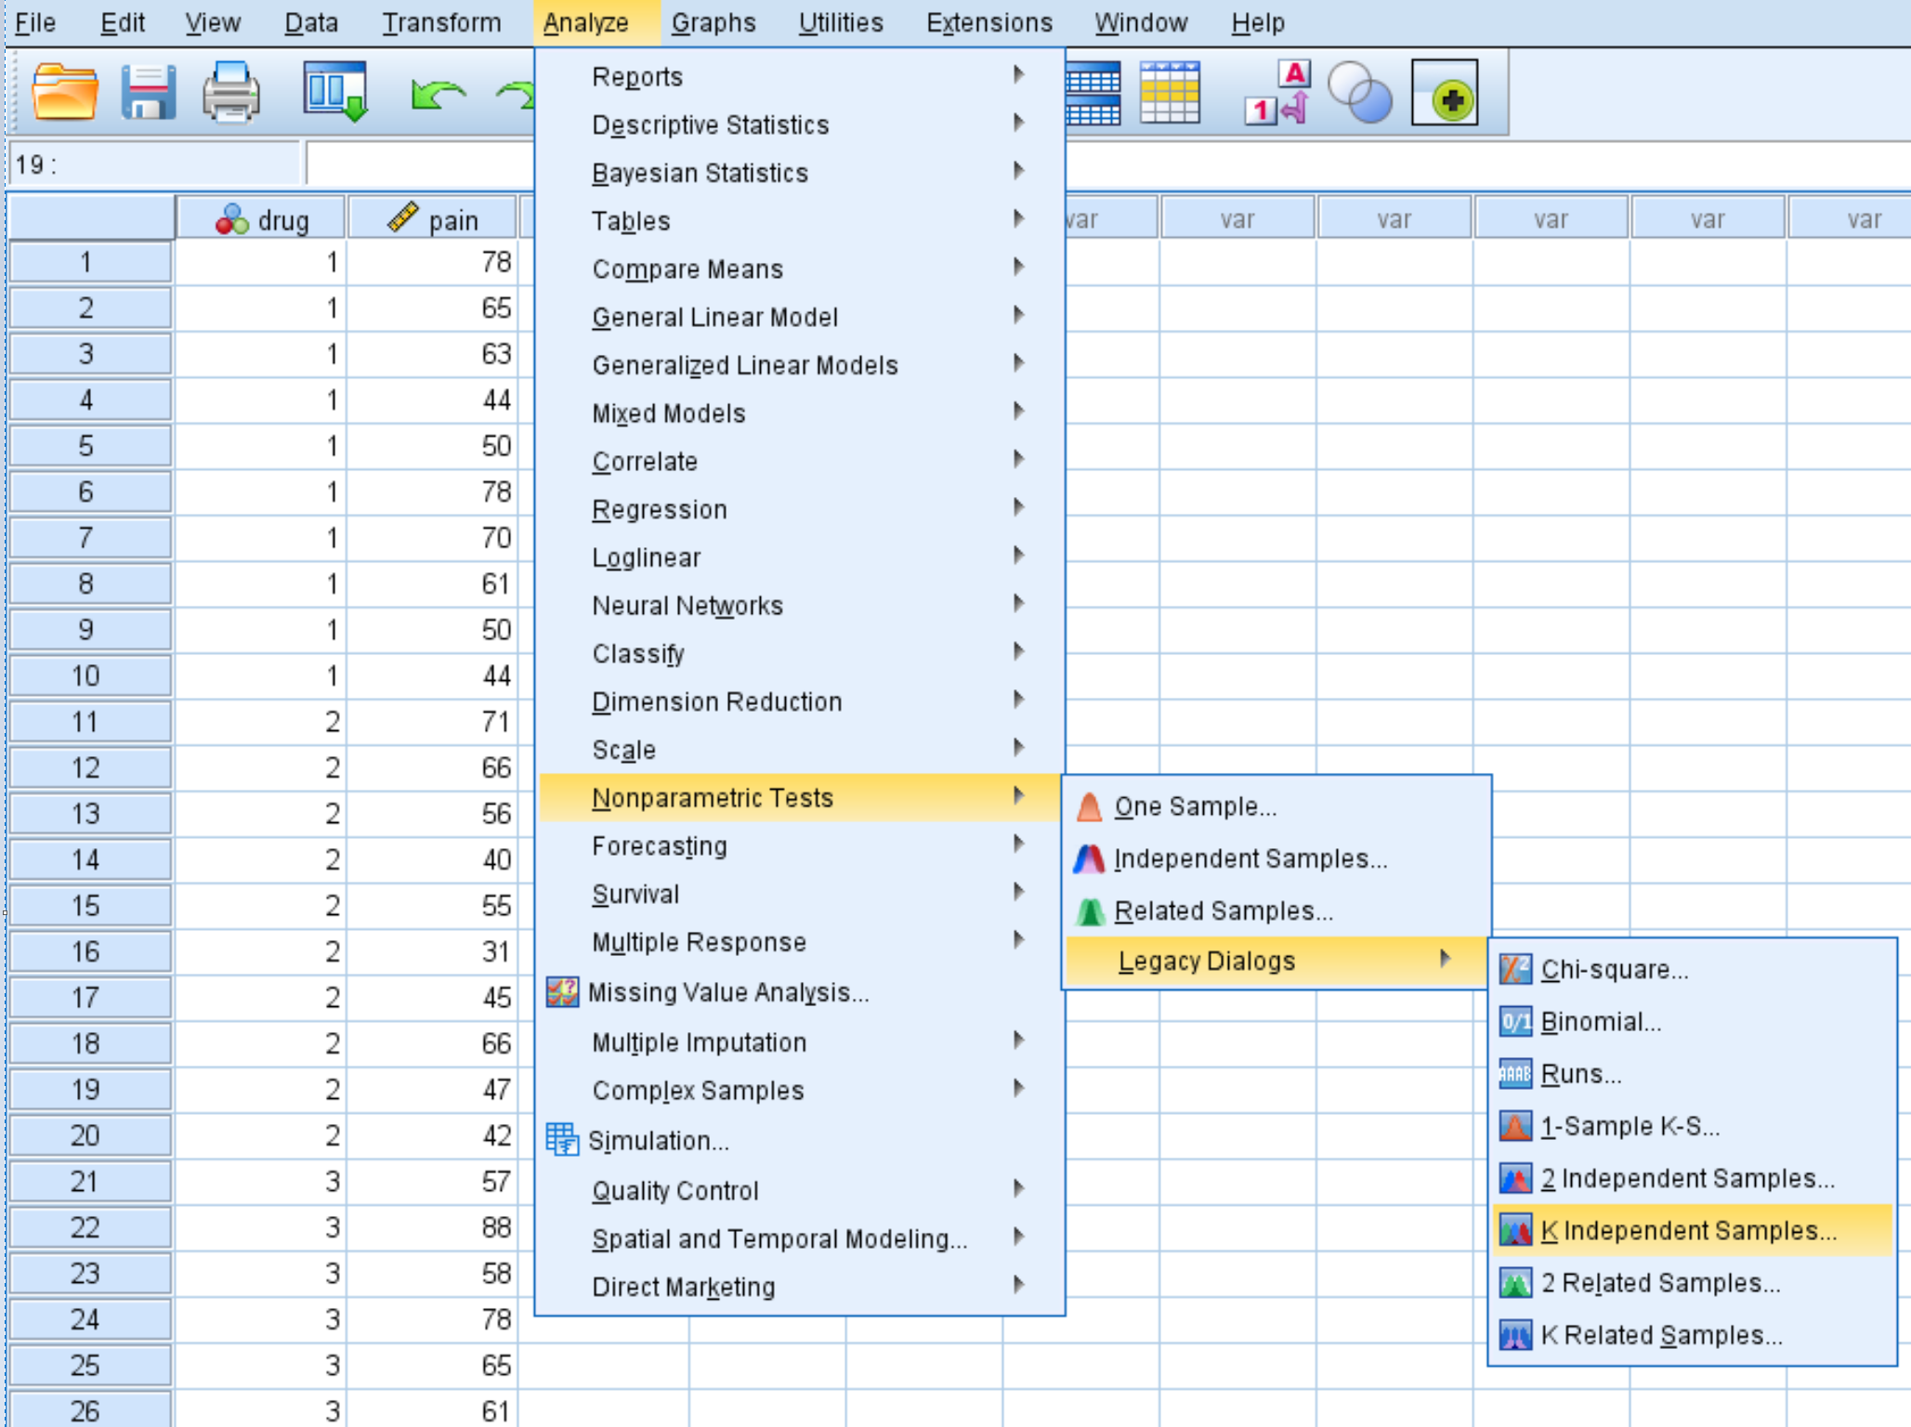Viewport: 1911px width, 1427px height.
Task: Open the Transform menu
Action: 441,22
